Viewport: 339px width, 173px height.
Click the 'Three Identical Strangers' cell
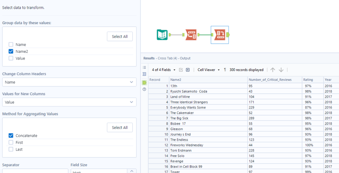pos(208,102)
